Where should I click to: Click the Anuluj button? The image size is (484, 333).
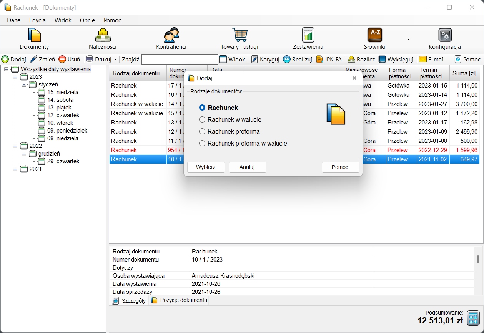(247, 167)
